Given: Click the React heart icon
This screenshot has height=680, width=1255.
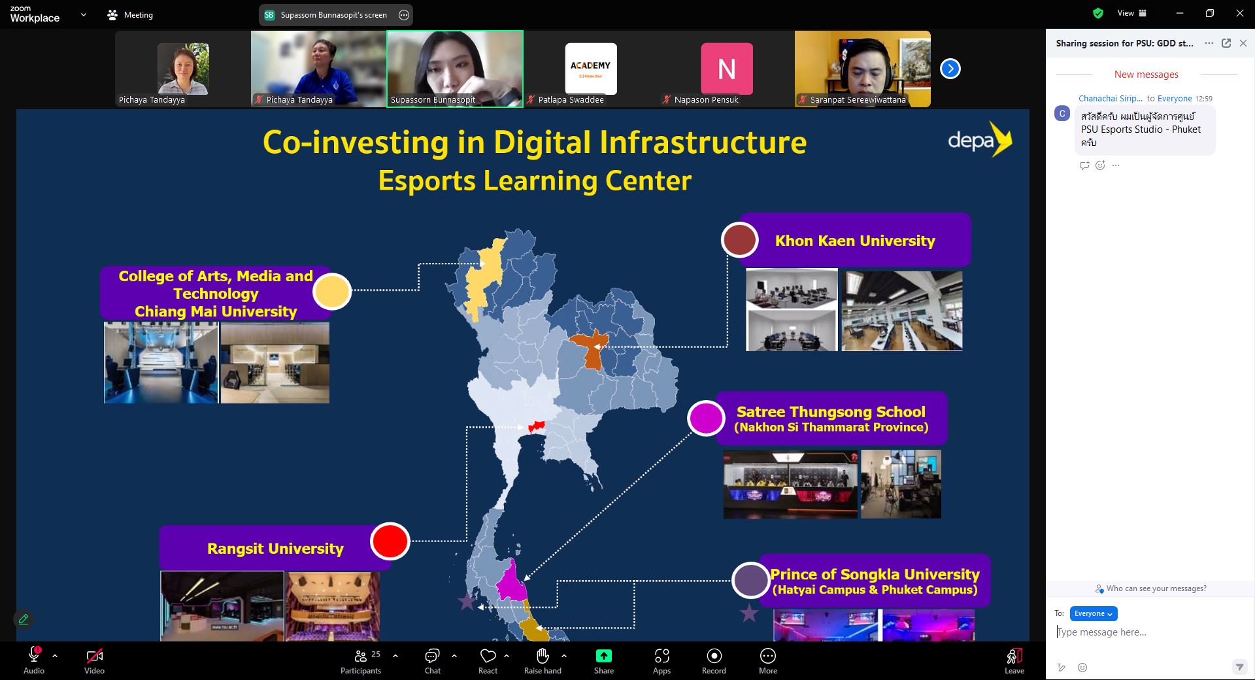Looking at the screenshot, I should (x=488, y=656).
